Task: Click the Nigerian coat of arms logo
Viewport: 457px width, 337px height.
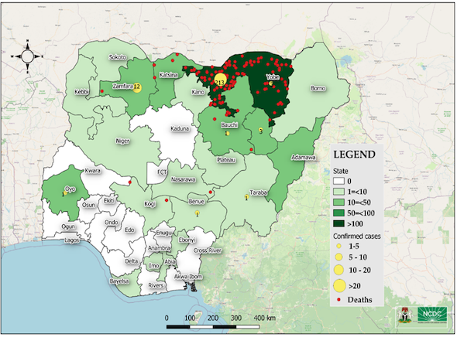Action: (405, 315)
